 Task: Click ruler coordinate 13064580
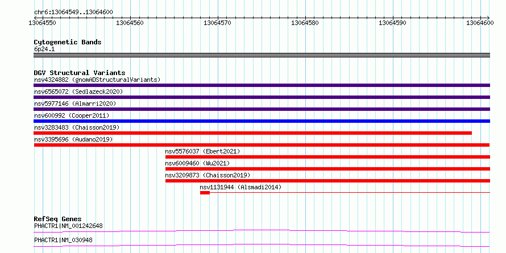[x=305, y=23]
